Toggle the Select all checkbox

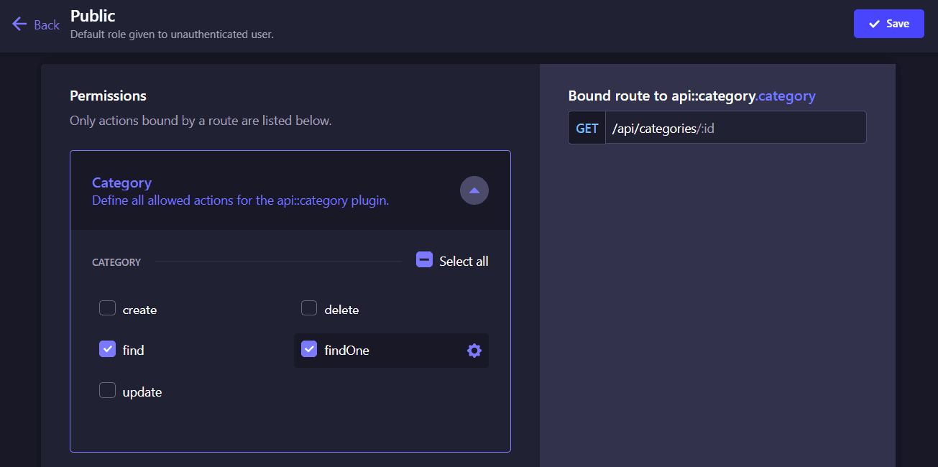point(424,260)
